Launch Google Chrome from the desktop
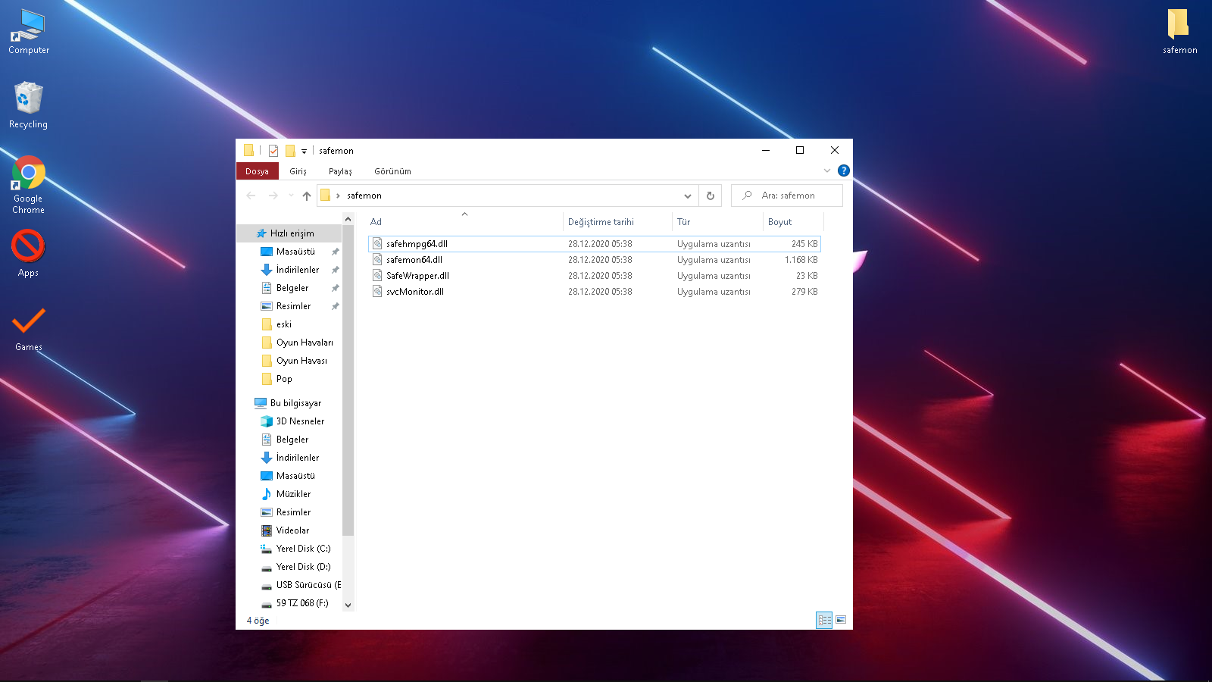 click(x=29, y=185)
